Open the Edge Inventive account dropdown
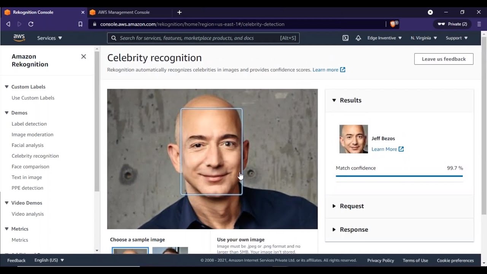 (384, 38)
